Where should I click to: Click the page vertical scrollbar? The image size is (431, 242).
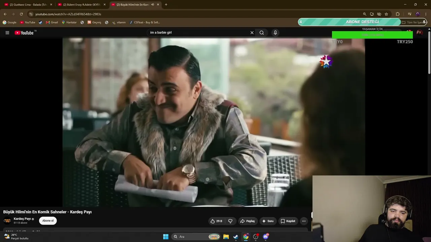click(429, 53)
